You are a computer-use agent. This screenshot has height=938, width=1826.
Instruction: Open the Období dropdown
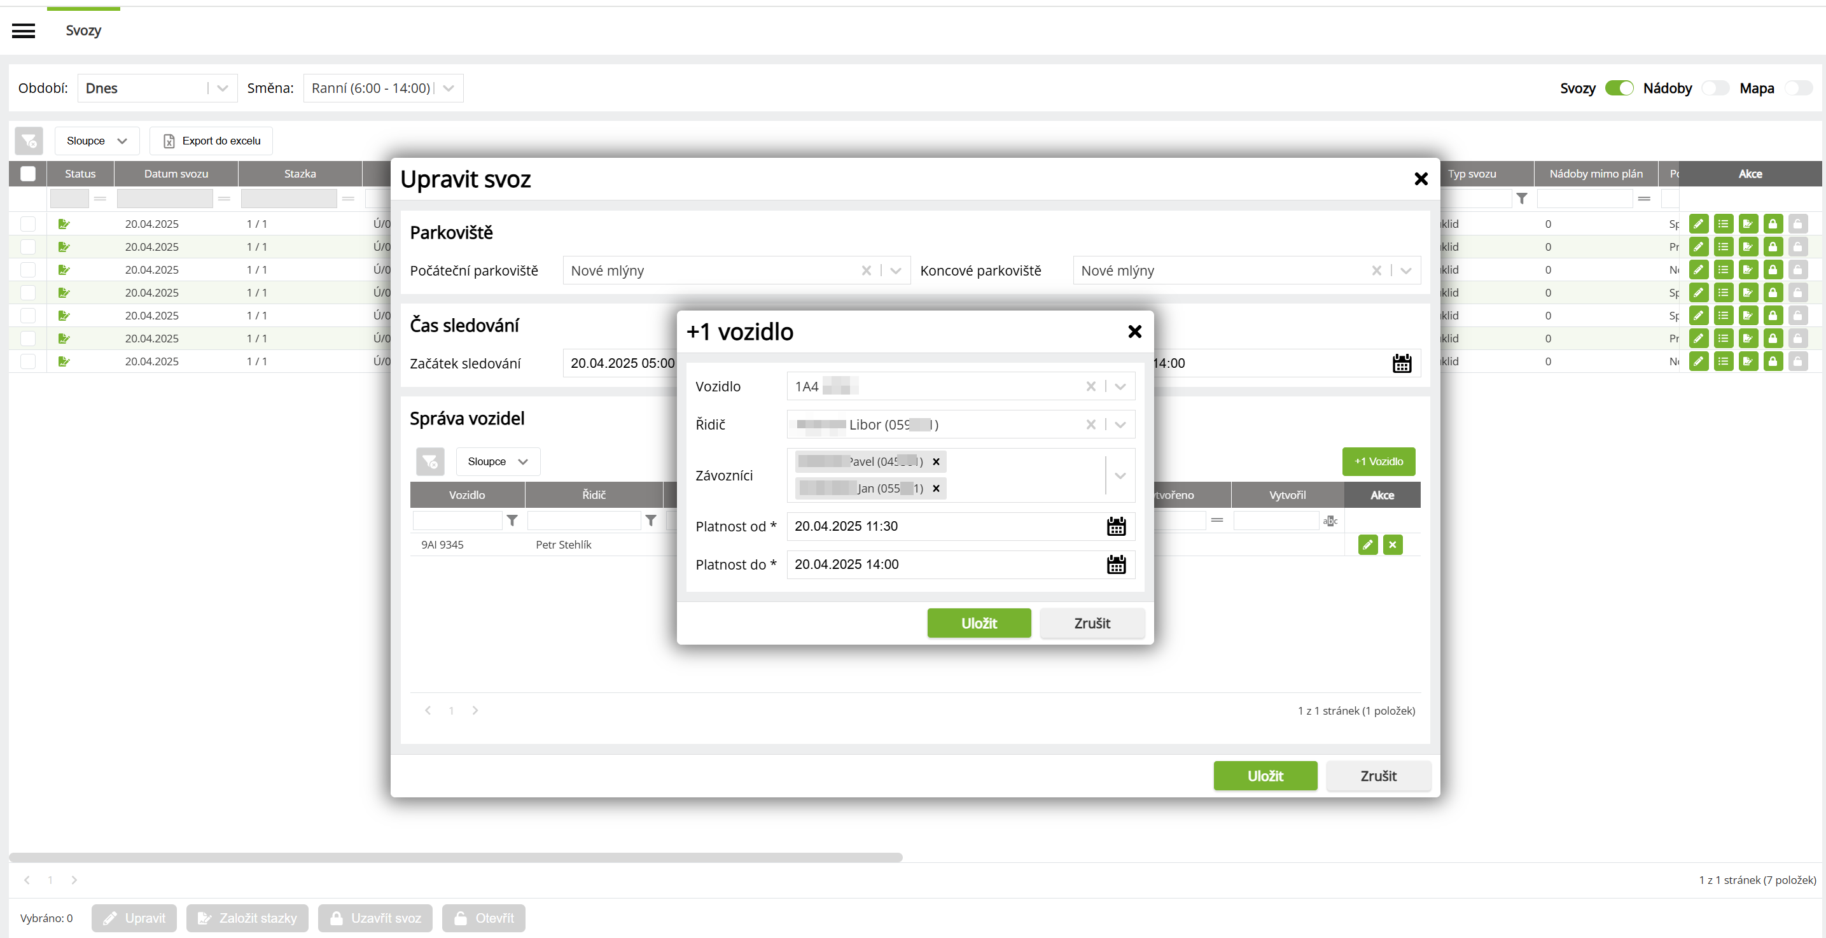pyautogui.click(x=223, y=88)
